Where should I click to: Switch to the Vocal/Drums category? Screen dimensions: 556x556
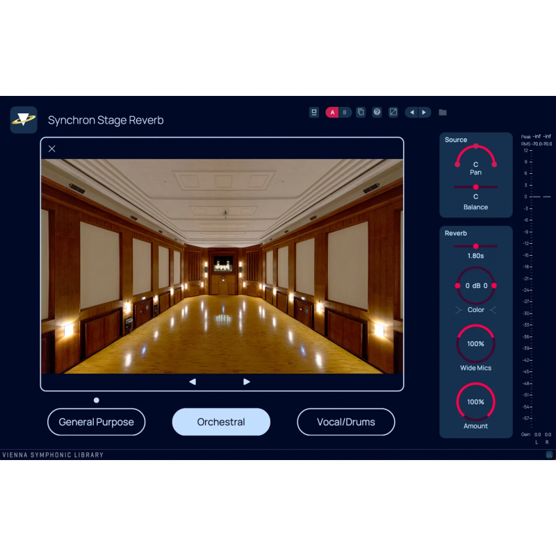(x=346, y=422)
